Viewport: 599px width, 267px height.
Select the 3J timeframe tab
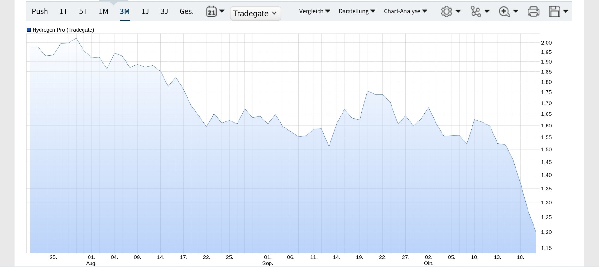tap(164, 11)
